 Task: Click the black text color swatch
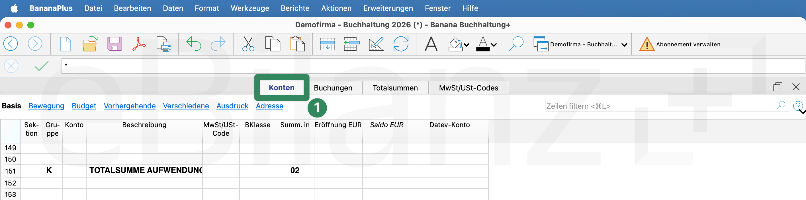click(483, 49)
